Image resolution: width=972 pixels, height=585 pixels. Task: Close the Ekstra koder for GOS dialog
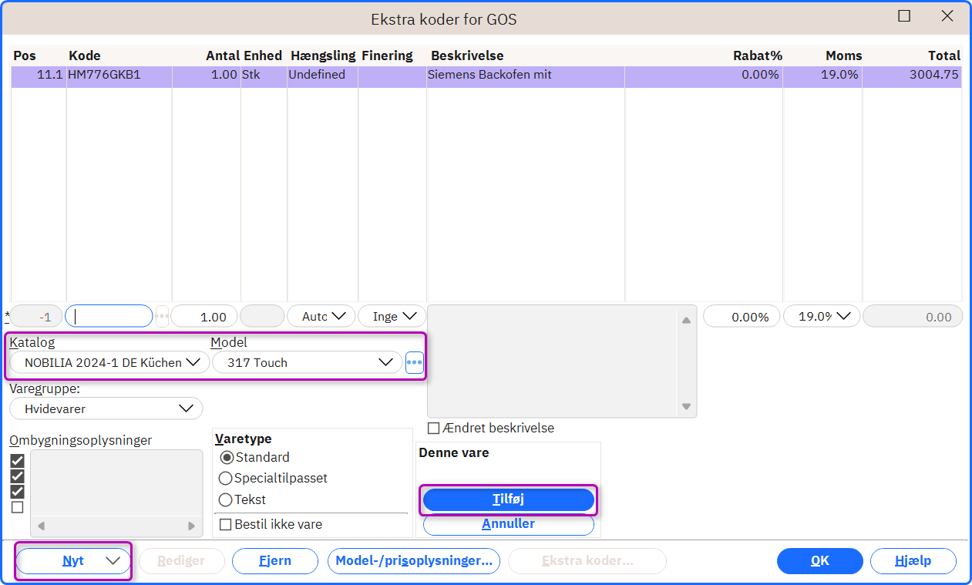pos(947,15)
